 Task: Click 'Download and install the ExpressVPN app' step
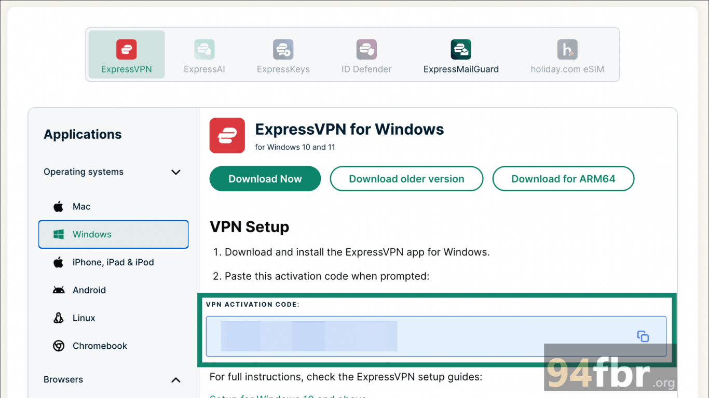coord(357,252)
